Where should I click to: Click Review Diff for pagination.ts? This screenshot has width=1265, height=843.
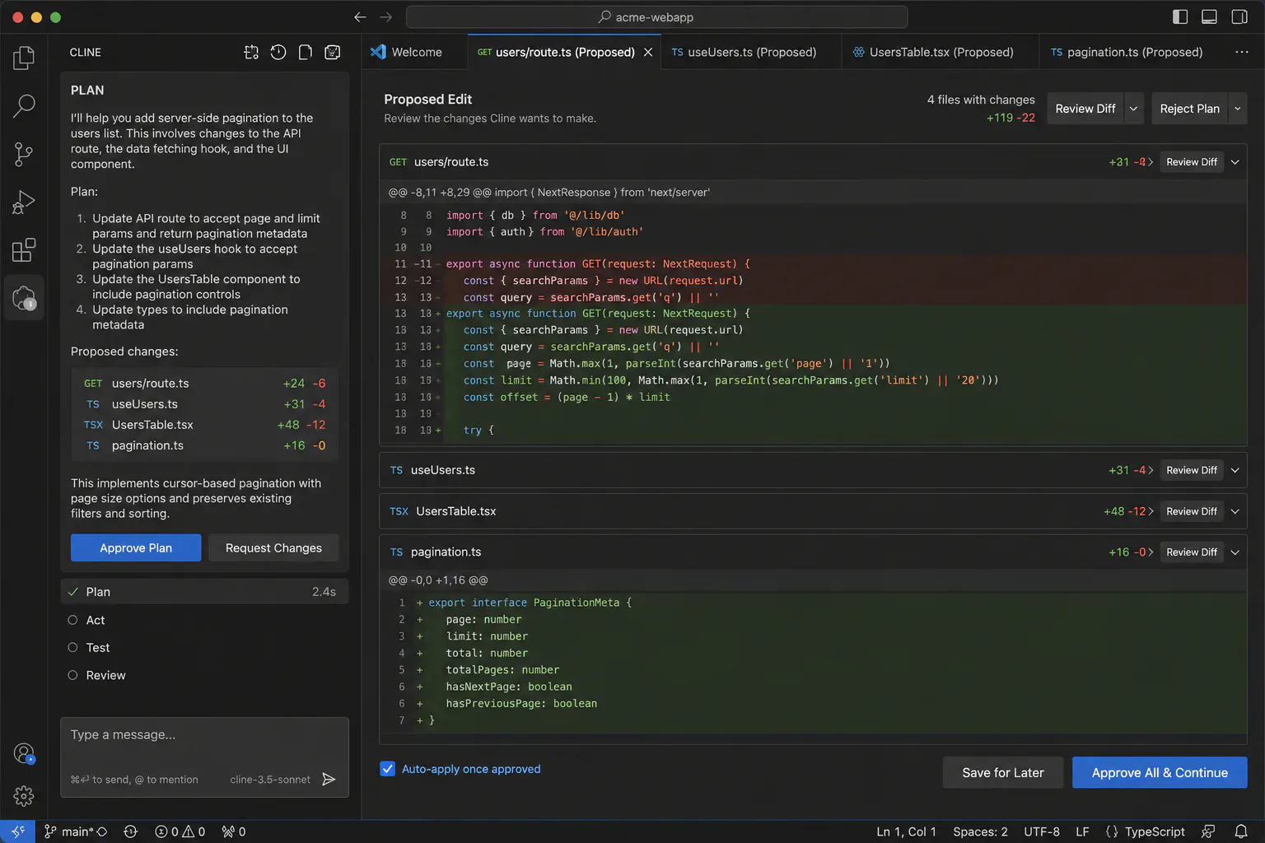tap(1192, 552)
